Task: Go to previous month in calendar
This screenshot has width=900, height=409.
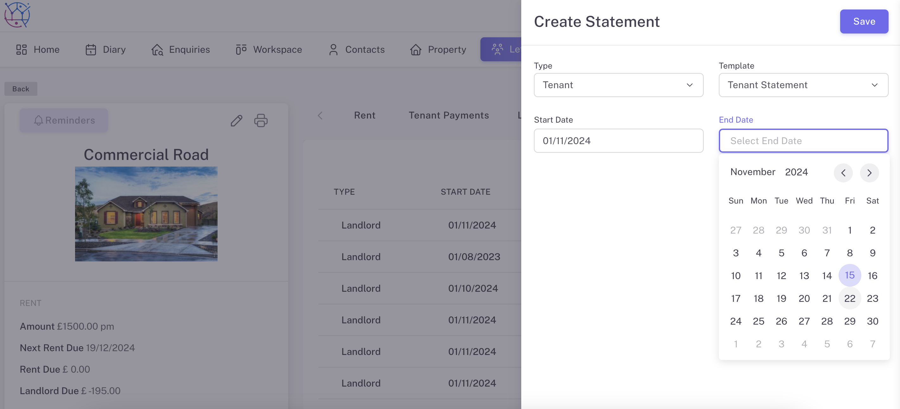Action: [x=843, y=173]
